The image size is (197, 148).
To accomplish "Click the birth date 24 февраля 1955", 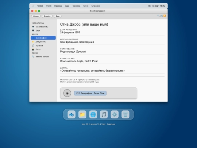I will click(70, 33).
